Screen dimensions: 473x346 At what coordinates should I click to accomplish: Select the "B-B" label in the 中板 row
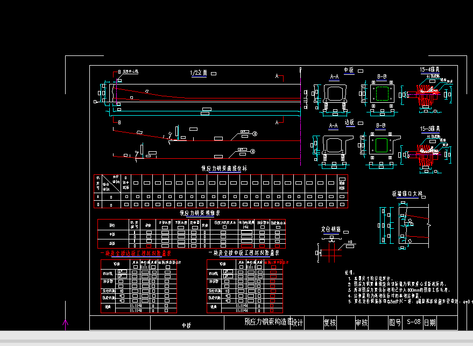(382, 76)
